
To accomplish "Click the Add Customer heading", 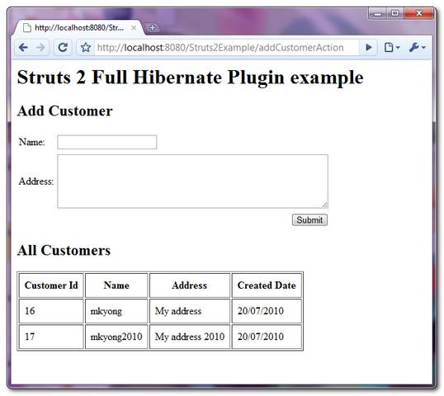I will pos(65,111).
